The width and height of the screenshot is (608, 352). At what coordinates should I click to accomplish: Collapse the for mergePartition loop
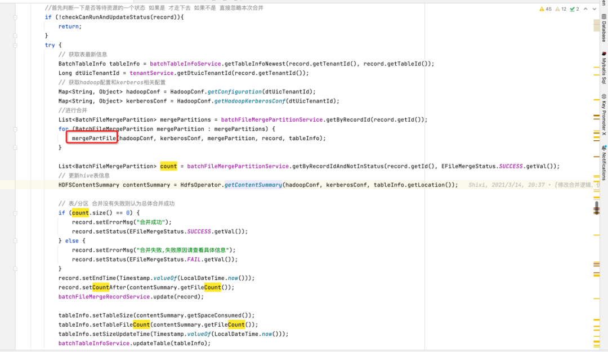coord(15,129)
